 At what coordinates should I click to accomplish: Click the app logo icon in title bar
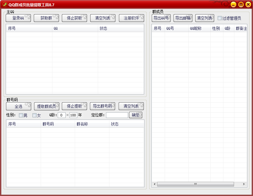[5, 4]
